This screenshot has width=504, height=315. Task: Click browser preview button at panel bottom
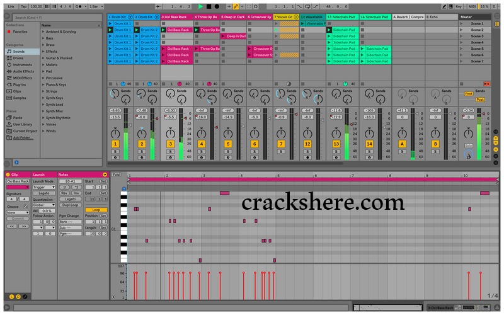point(16,163)
